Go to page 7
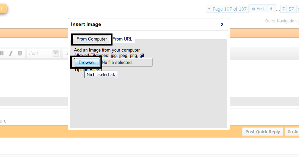The width and height of the screenshot is (299, 157). [x=283, y=9]
